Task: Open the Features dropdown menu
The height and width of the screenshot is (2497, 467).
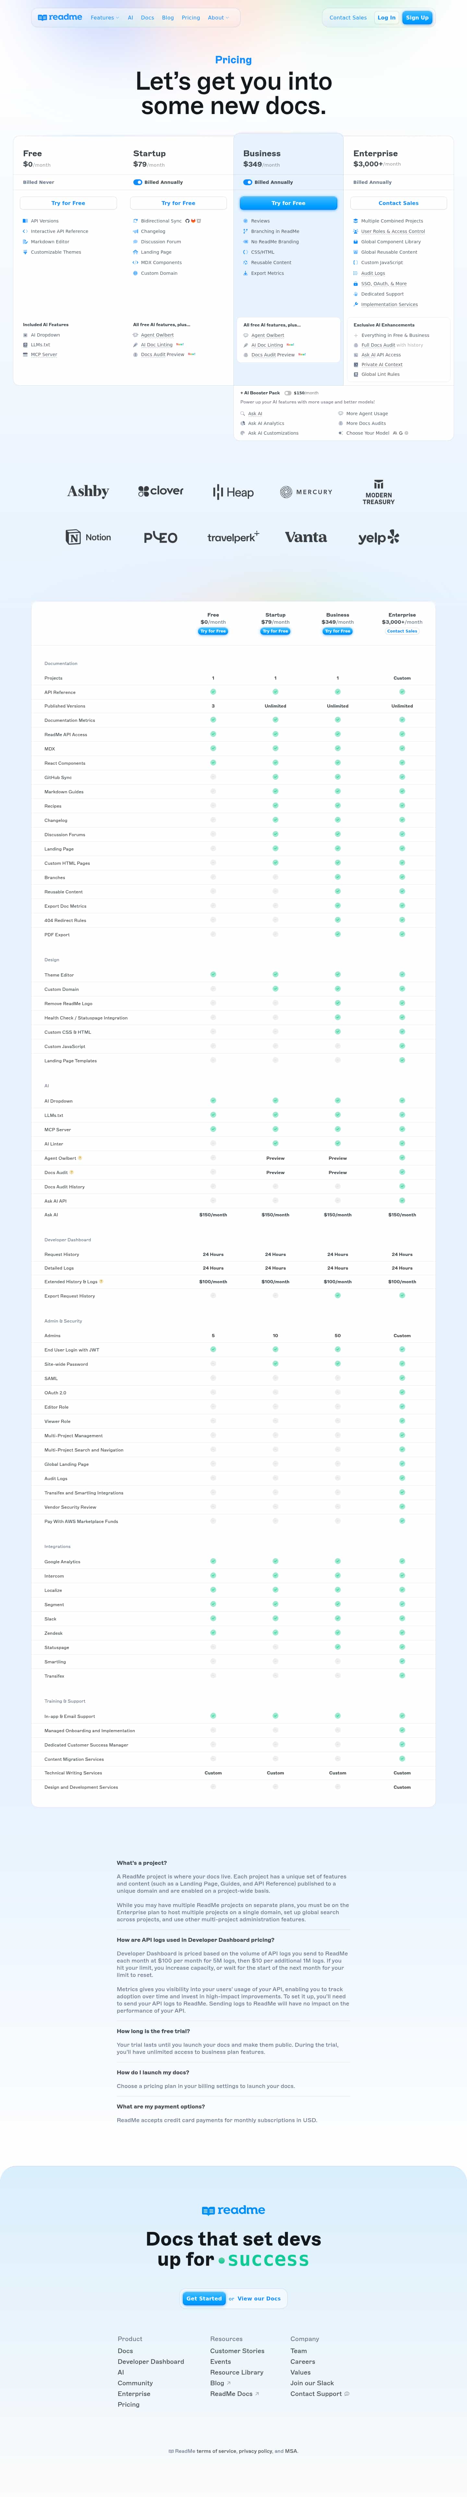Action: point(104,18)
